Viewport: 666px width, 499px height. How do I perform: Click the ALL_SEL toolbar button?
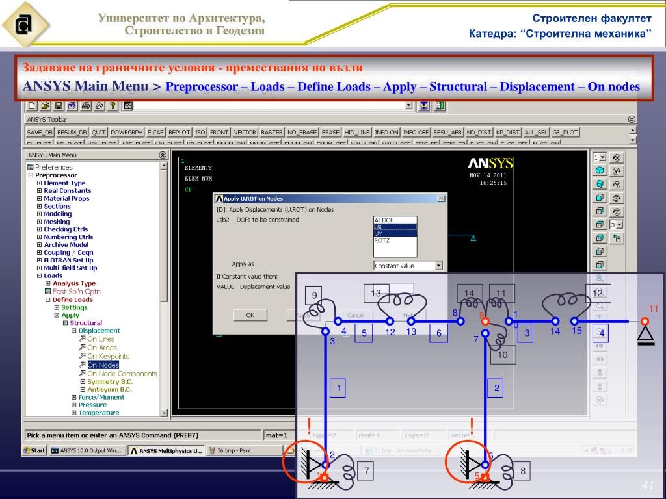click(536, 133)
